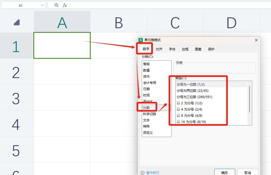Select the 分数 category

pyautogui.click(x=156, y=108)
